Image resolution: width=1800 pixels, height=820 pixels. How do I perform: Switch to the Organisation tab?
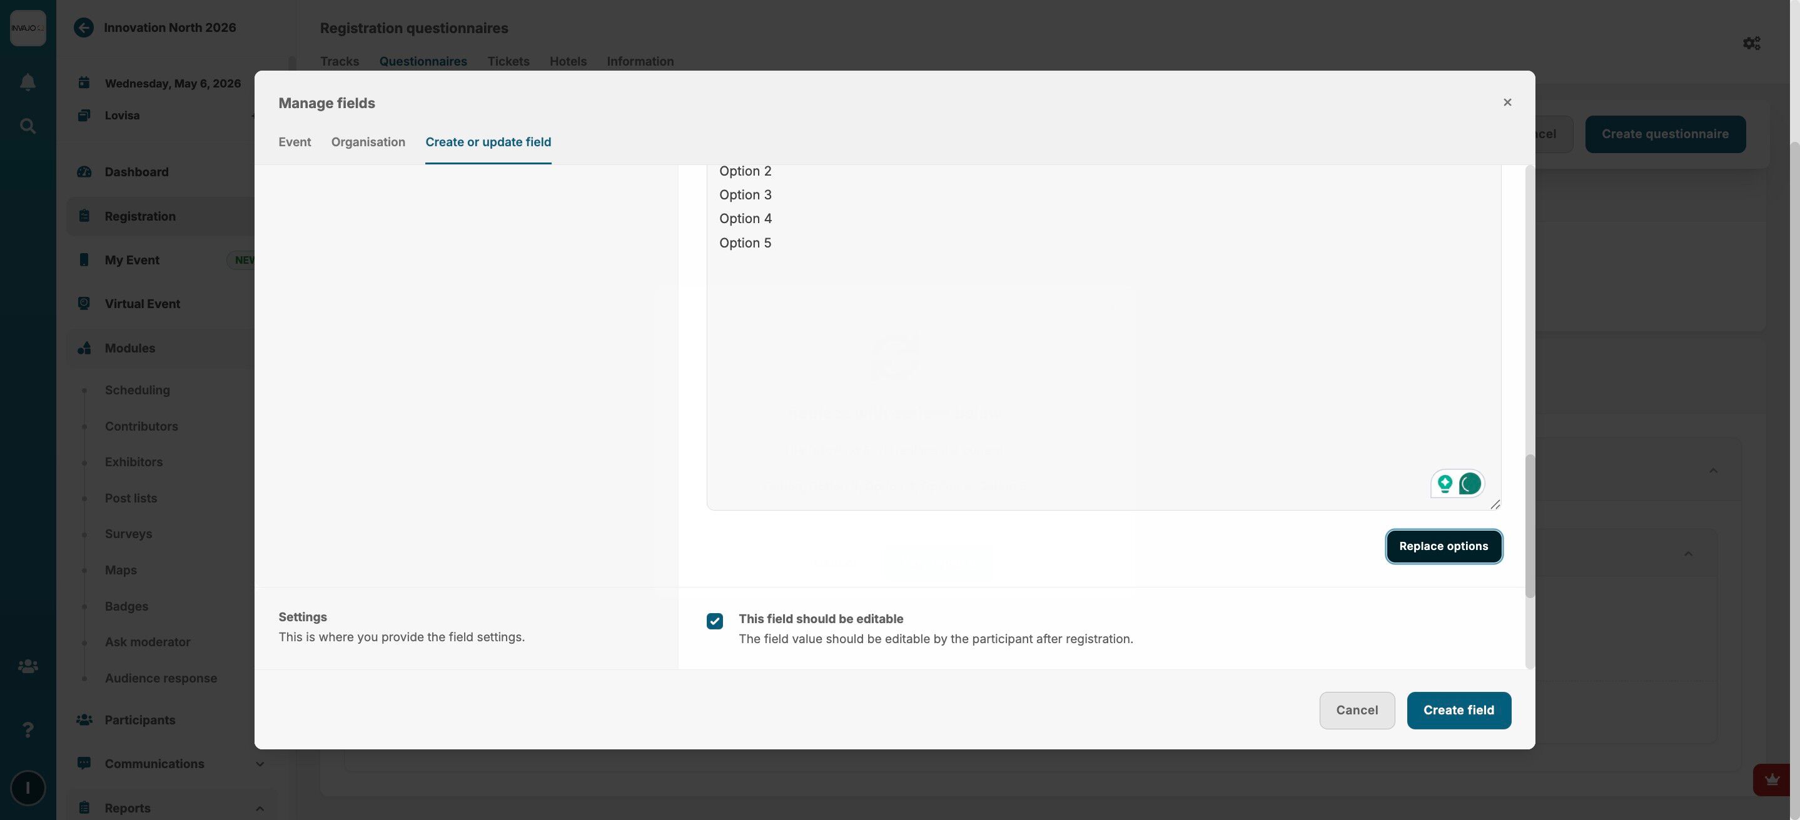(368, 142)
